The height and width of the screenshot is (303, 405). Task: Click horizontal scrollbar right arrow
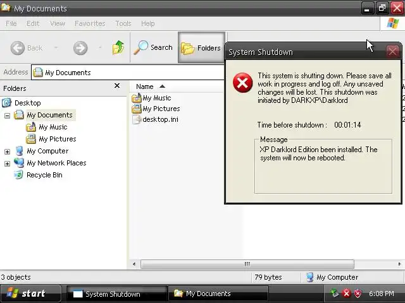[399, 264]
